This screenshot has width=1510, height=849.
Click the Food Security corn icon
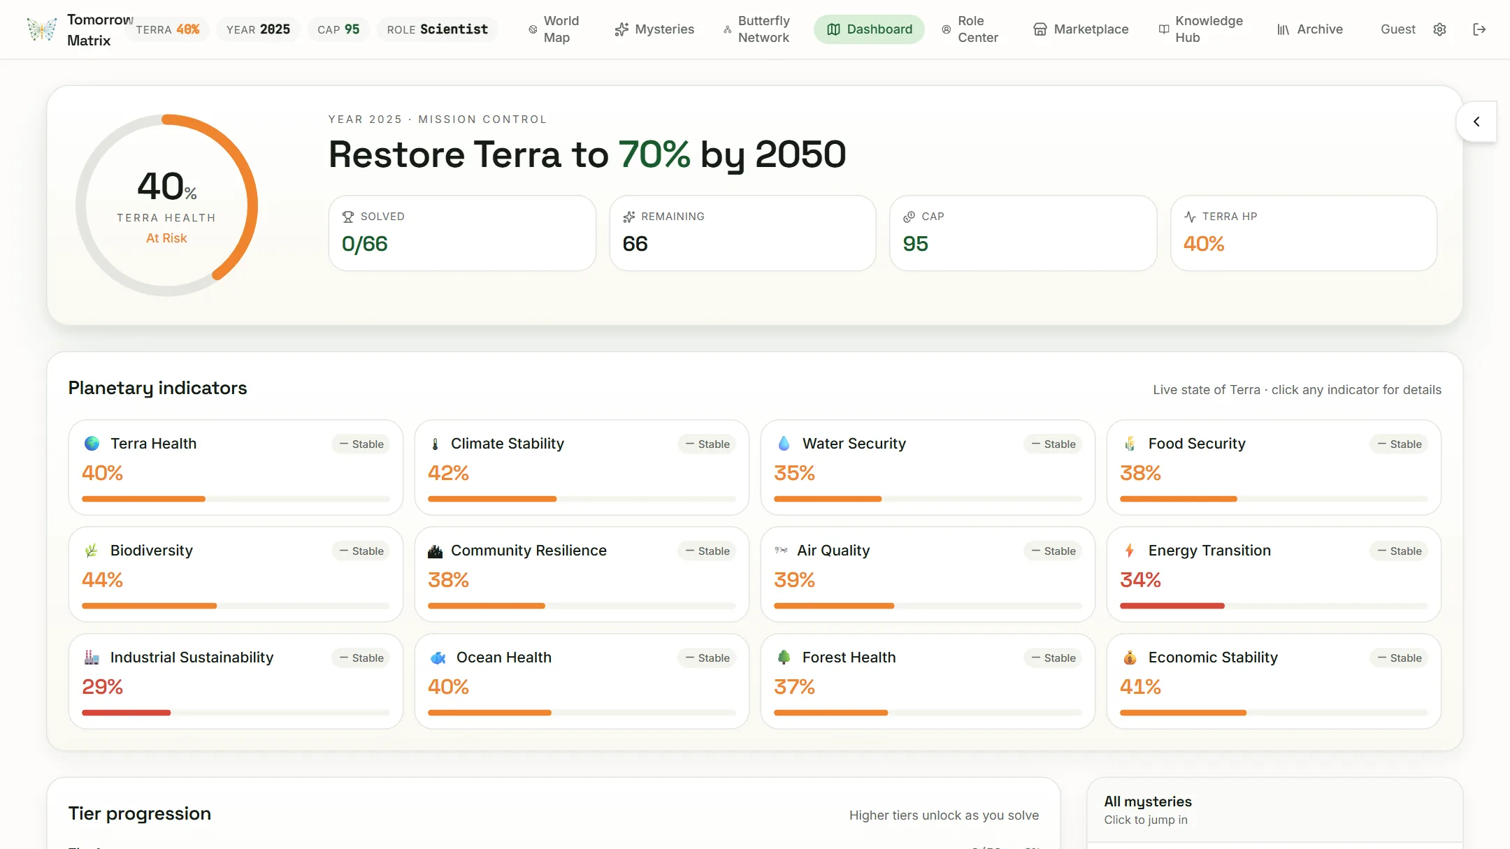click(1130, 444)
